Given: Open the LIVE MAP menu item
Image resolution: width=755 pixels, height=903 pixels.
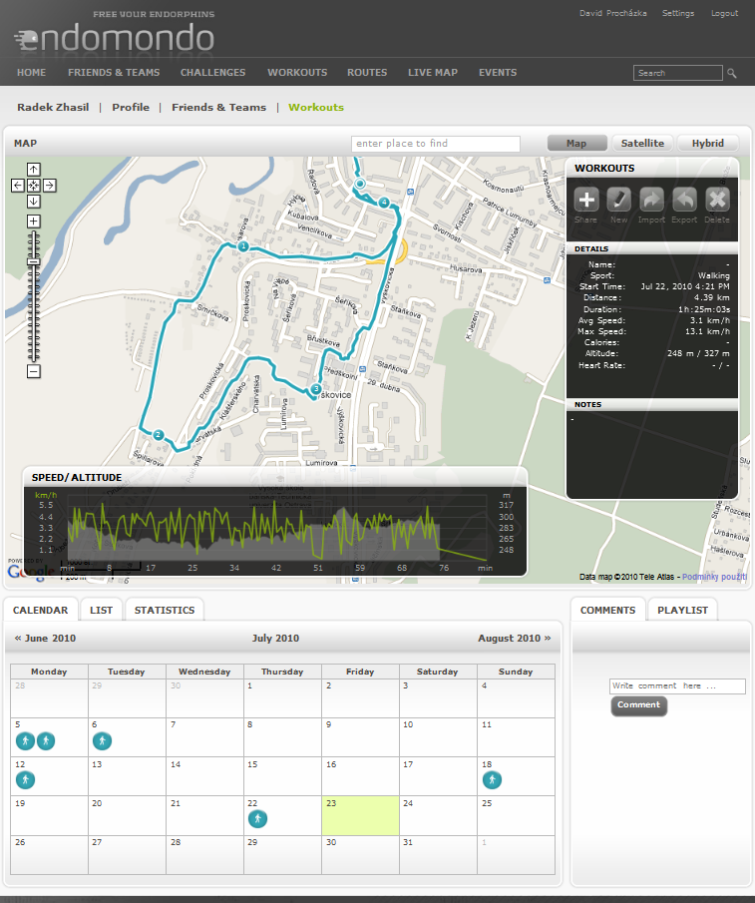Looking at the screenshot, I should [433, 73].
